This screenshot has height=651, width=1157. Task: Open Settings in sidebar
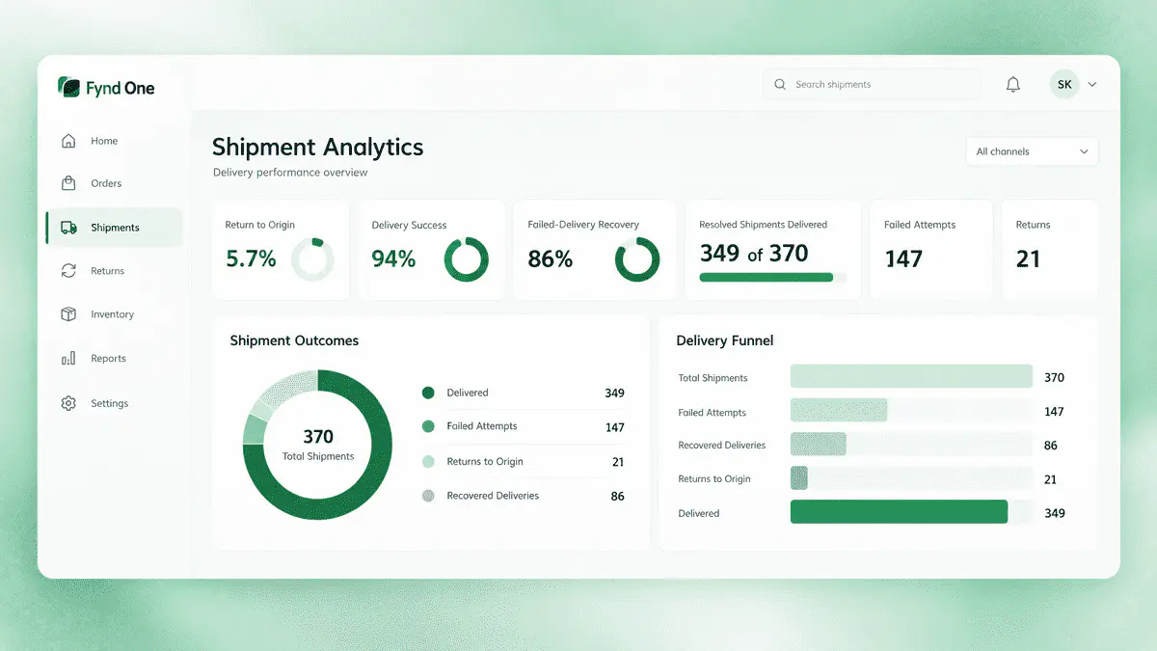coord(114,403)
